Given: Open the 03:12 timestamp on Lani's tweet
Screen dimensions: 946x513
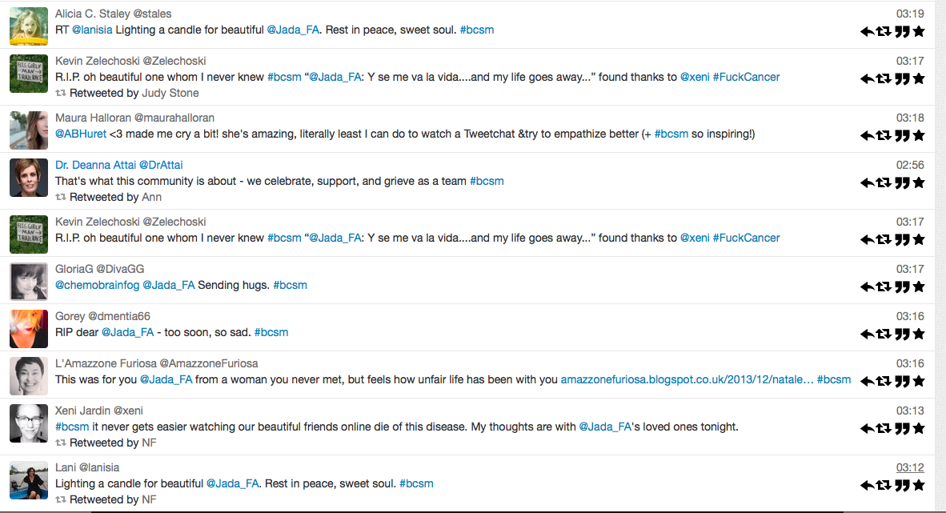Looking at the screenshot, I should pyautogui.click(x=910, y=467).
